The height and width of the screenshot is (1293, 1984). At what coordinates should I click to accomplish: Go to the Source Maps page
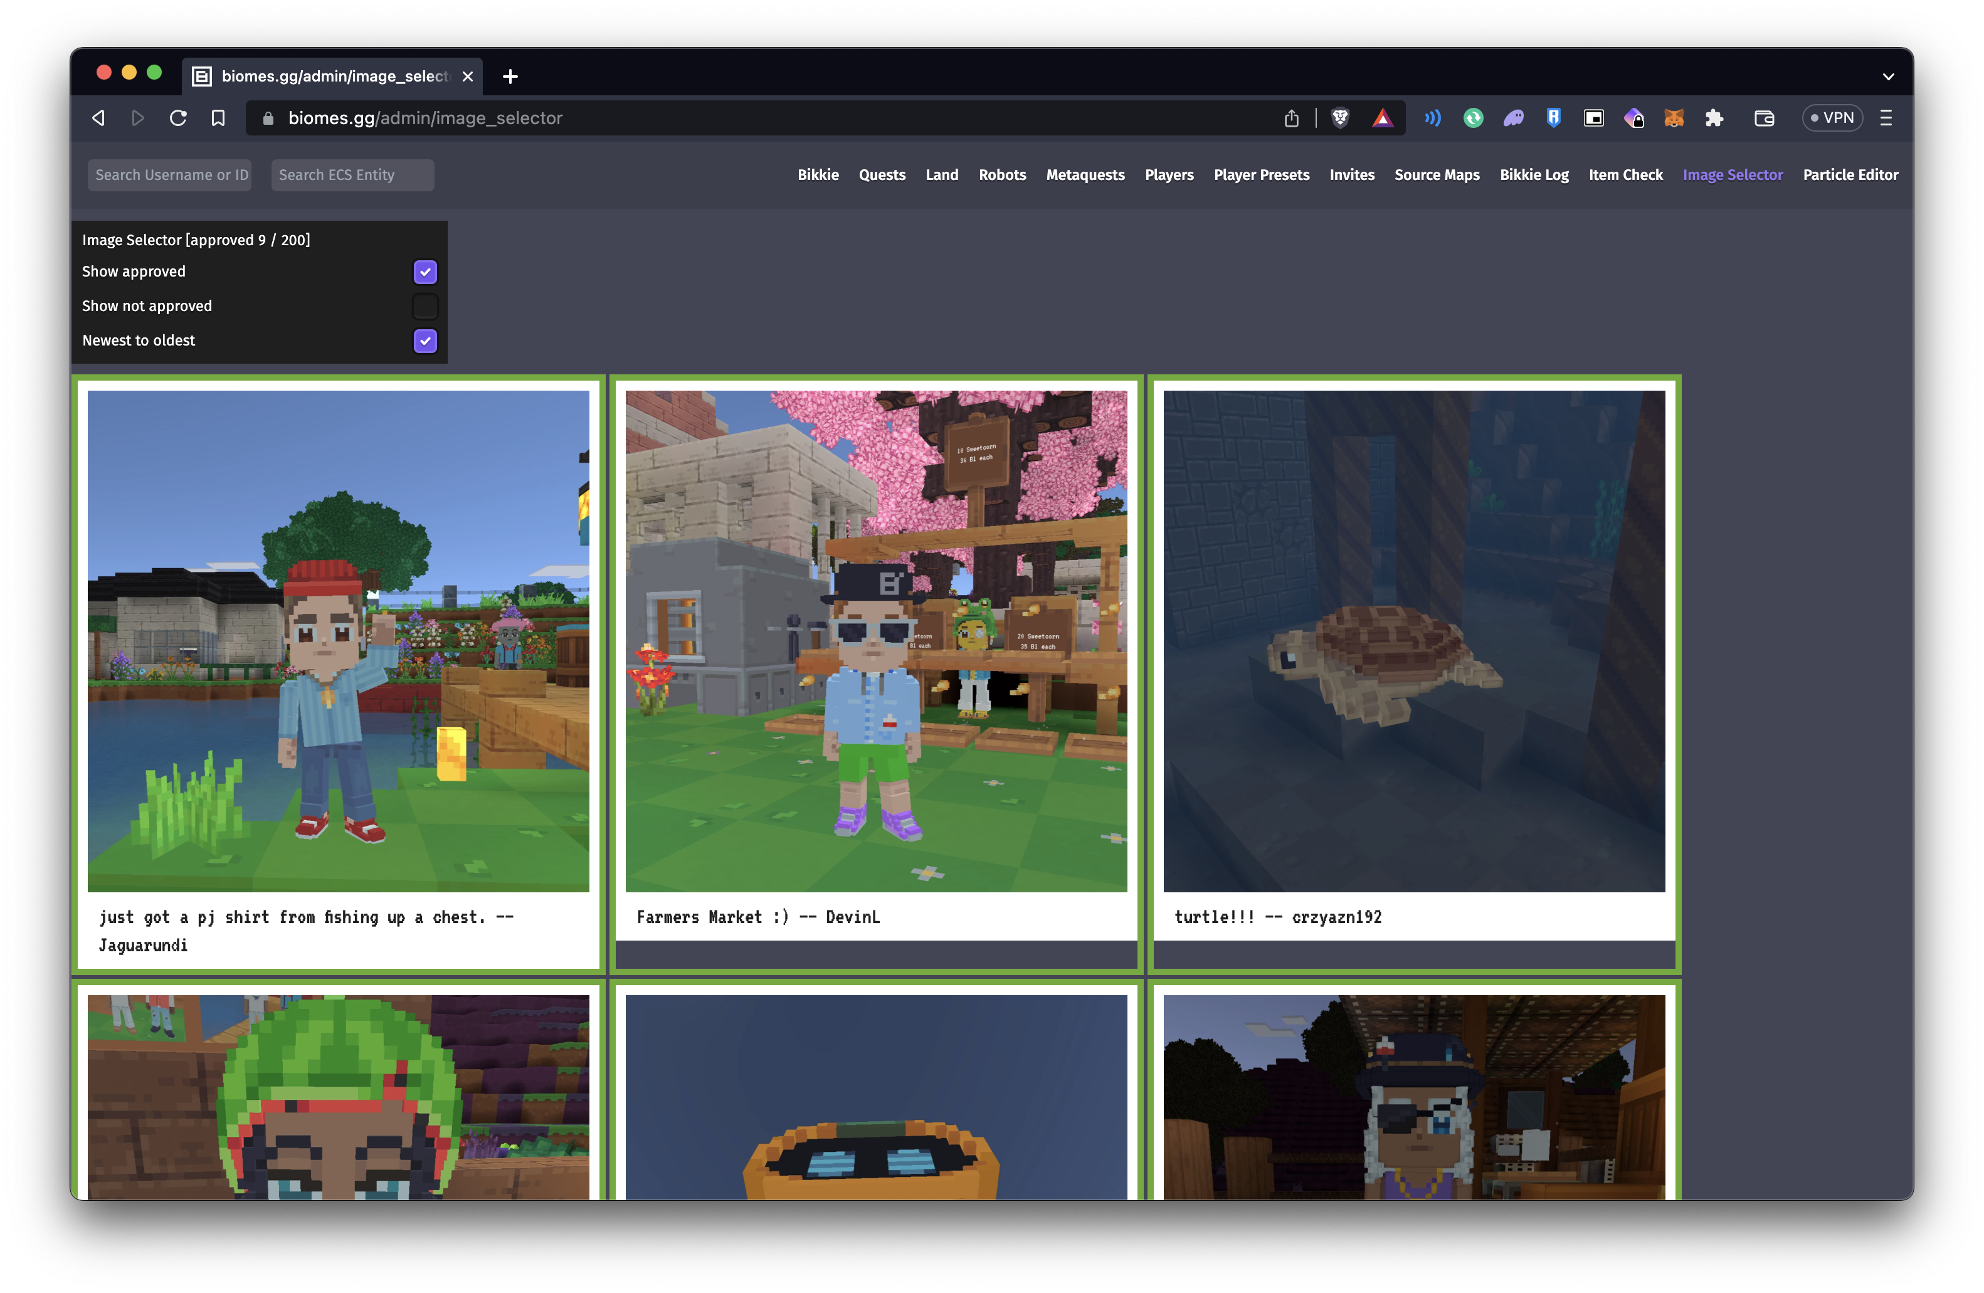1437,174
